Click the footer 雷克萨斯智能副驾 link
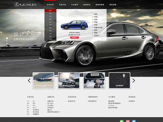The width and height of the screenshot is (163, 122). [x=114, y=103]
